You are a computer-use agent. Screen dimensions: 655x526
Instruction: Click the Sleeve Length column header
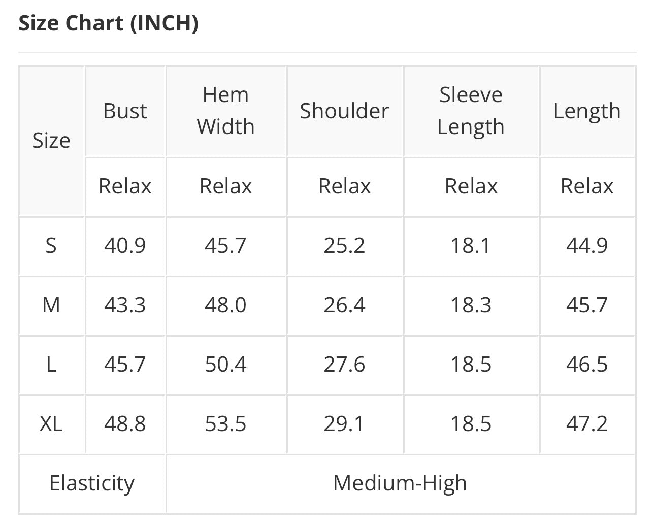click(471, 111)
